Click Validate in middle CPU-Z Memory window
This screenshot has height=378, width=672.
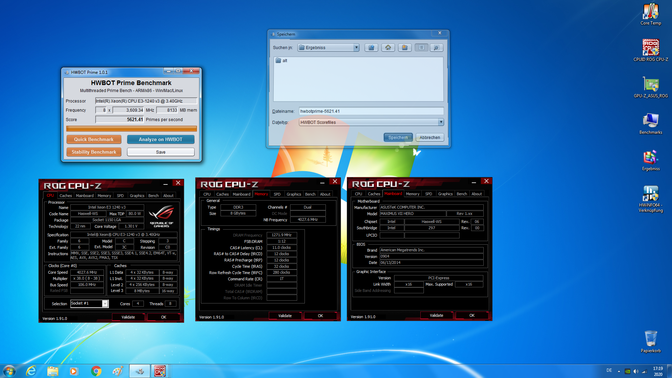point(285,316)
